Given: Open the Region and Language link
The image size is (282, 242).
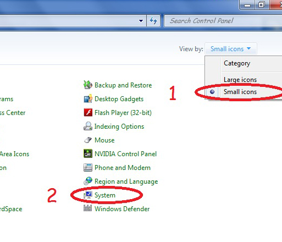Looking at the screenshot, I should (126, 182).
